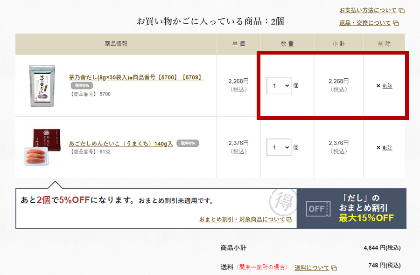Open the 送料について link
This screenshot has height=275, width=420.
(312, 268)
